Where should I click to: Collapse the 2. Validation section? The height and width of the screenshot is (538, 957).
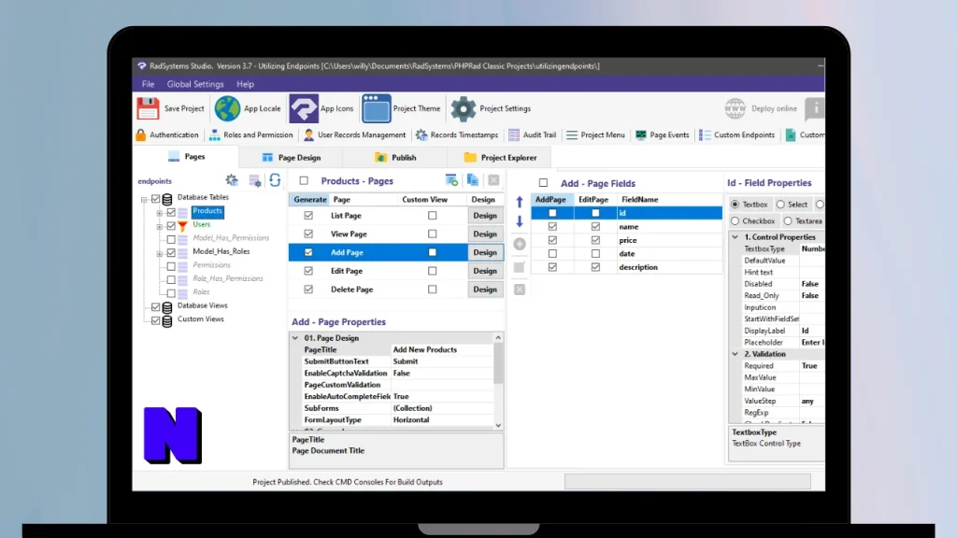[736, 354]
